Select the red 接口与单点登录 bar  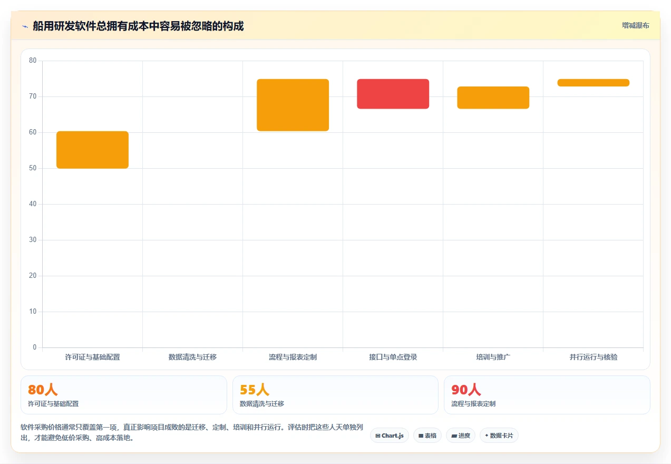click(x=393, y=94)
